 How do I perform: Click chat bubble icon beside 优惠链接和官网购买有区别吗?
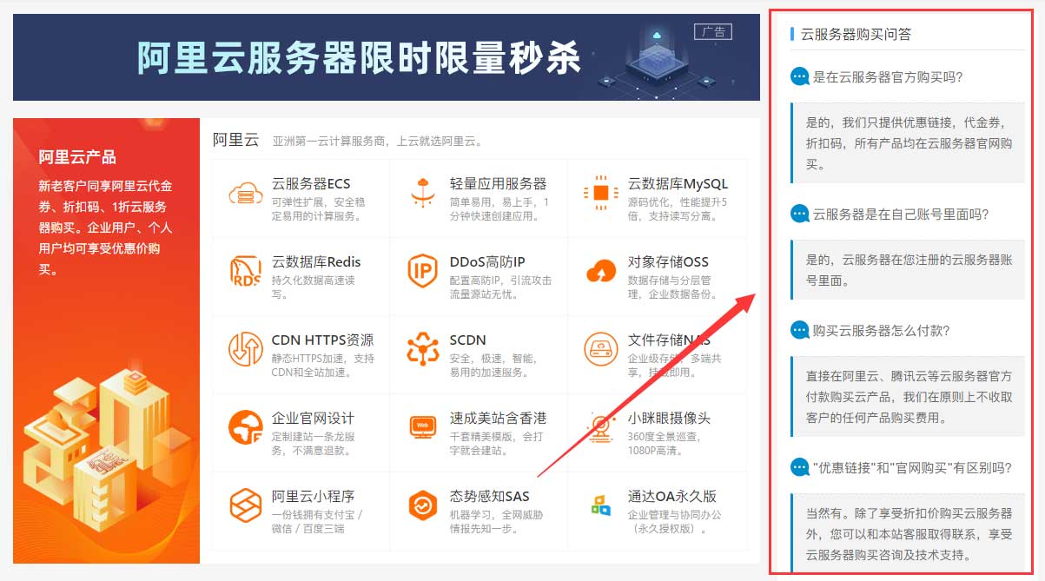[800, 468]
